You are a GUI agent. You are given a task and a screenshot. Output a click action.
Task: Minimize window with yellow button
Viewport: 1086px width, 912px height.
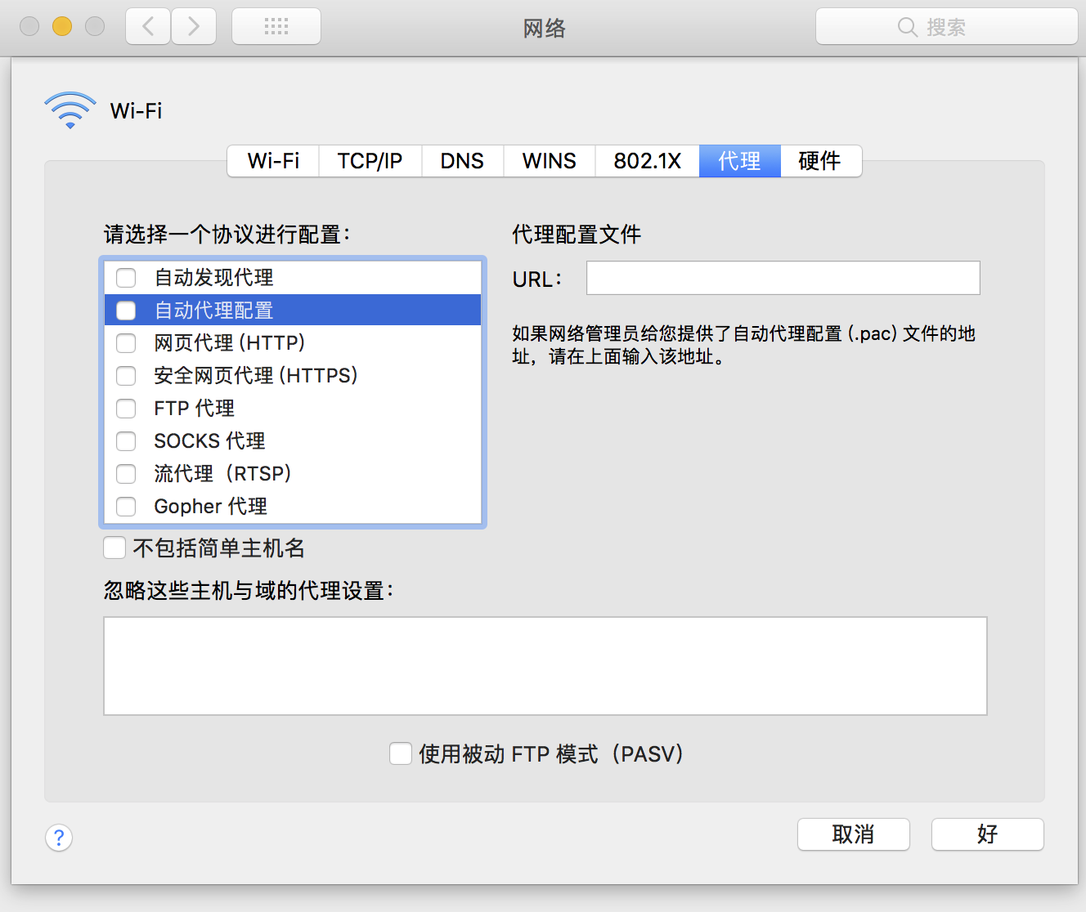[62, 26]
